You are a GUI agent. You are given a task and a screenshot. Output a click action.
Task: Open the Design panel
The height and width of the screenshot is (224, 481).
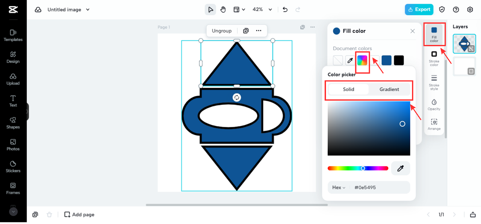[x=13, y=57]
